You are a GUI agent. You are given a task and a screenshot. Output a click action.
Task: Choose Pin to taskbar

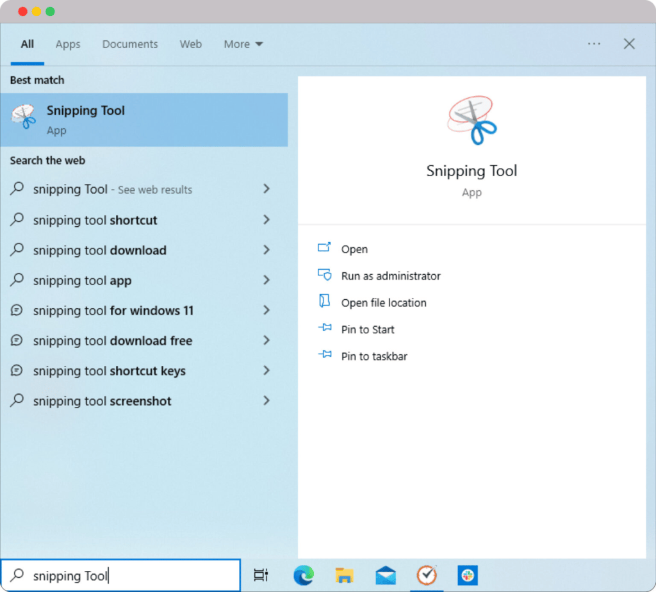[x=374, y=356]
